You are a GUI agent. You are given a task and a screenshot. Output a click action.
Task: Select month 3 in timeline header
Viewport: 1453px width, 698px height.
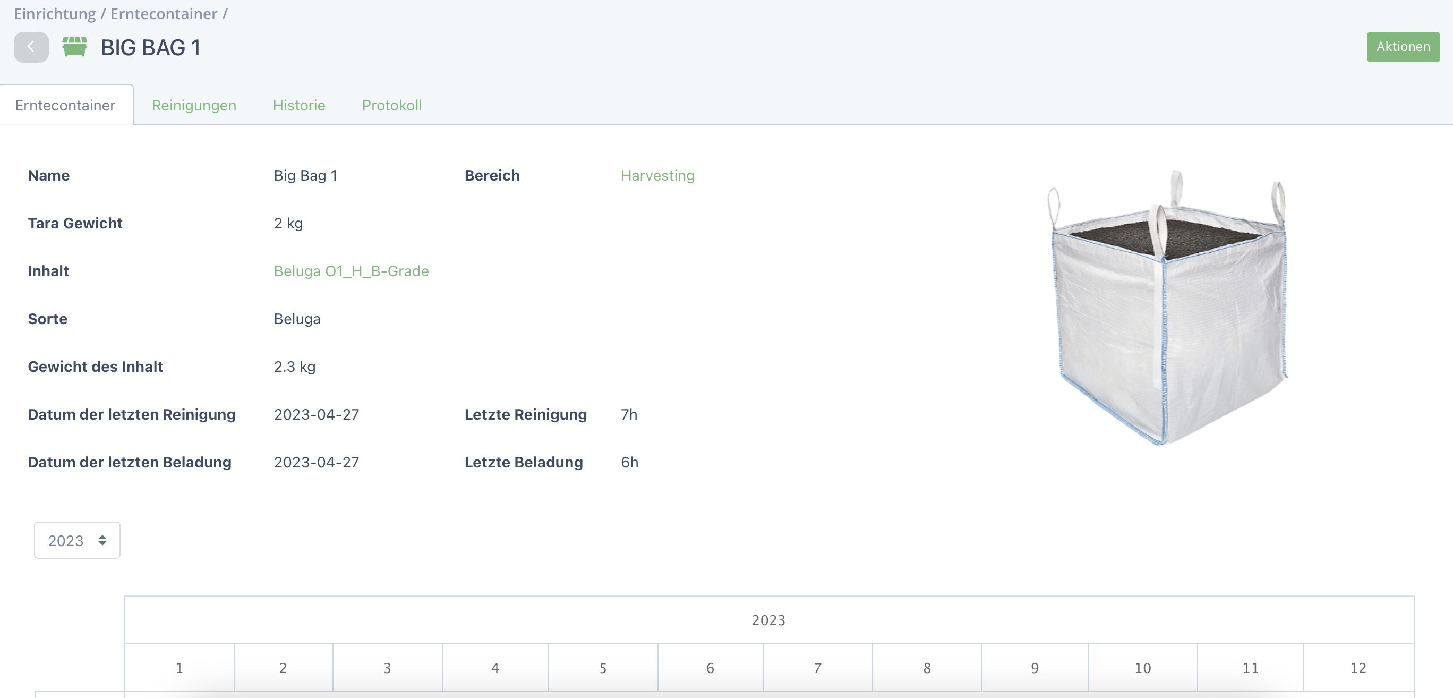click(x=388, y=668)
